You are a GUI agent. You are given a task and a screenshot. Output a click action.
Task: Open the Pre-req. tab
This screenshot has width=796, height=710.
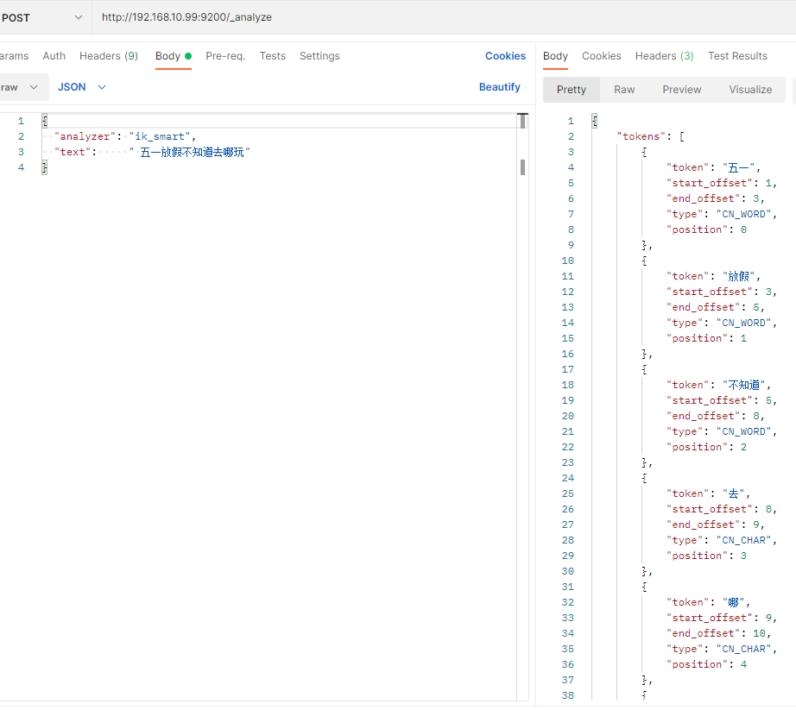(225, 56)
